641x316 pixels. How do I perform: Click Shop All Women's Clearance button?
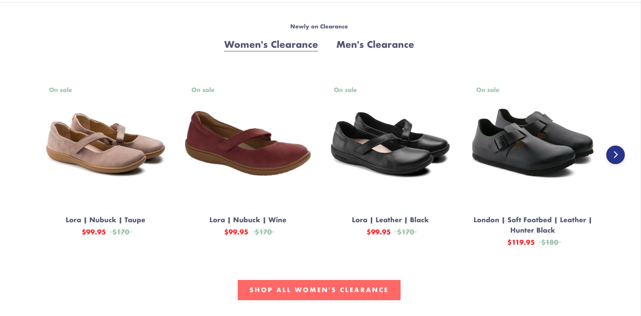319,290
